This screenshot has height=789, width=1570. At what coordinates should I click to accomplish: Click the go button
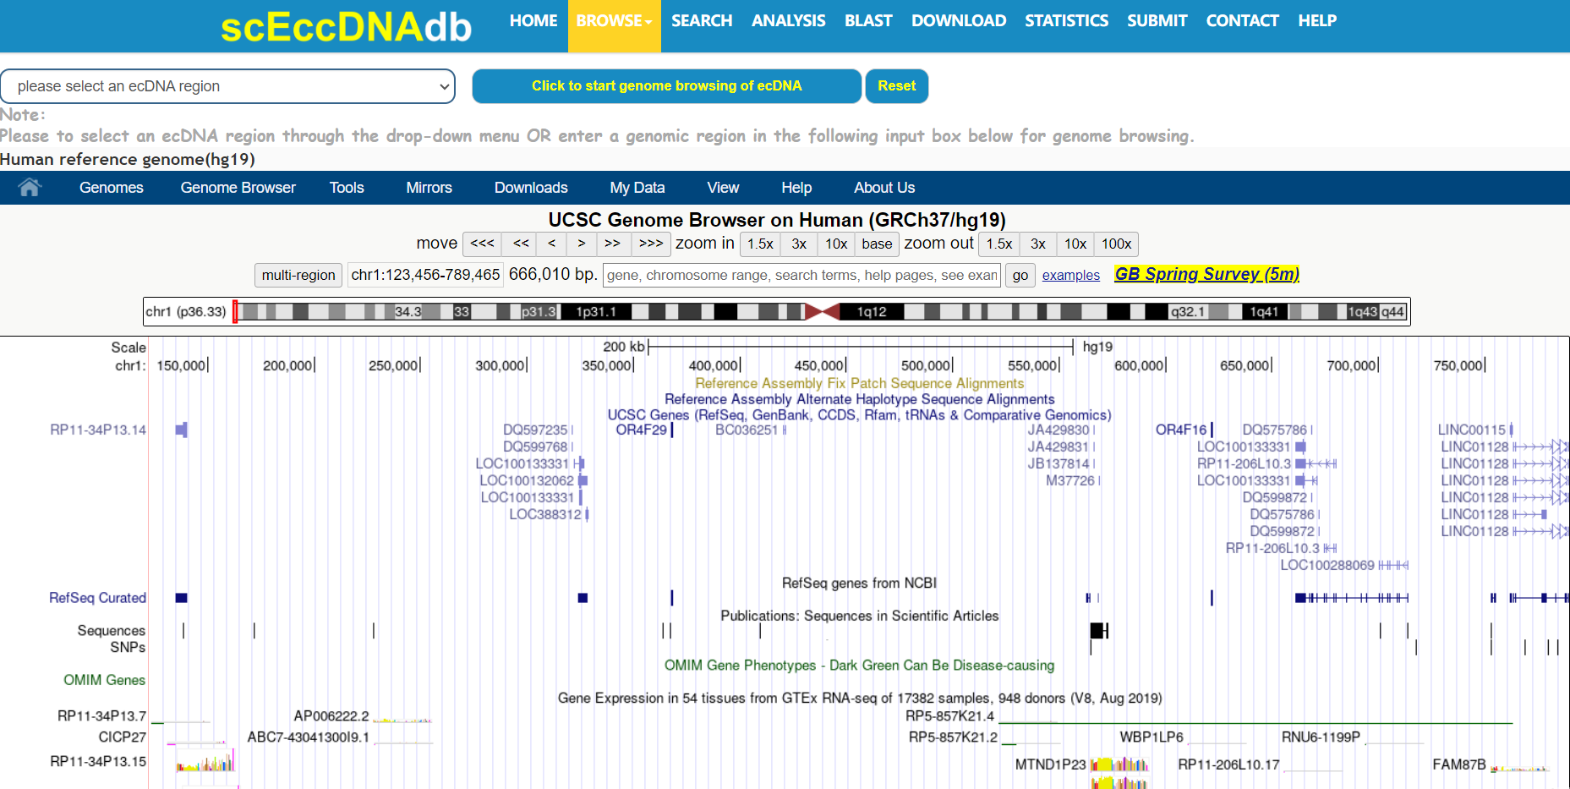[x=1020, y=275]
